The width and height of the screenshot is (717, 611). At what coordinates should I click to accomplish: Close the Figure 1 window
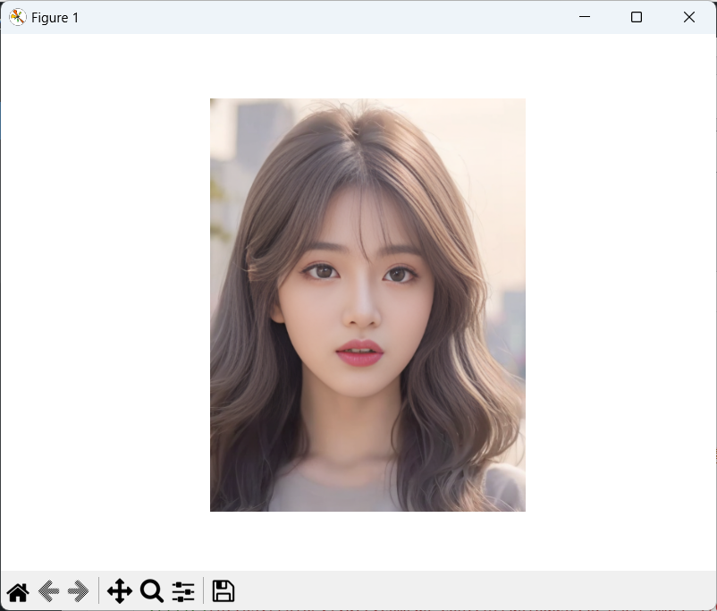(689, 17)
